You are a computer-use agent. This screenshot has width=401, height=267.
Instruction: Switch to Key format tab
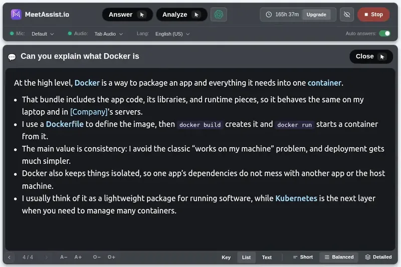point(226,257)
